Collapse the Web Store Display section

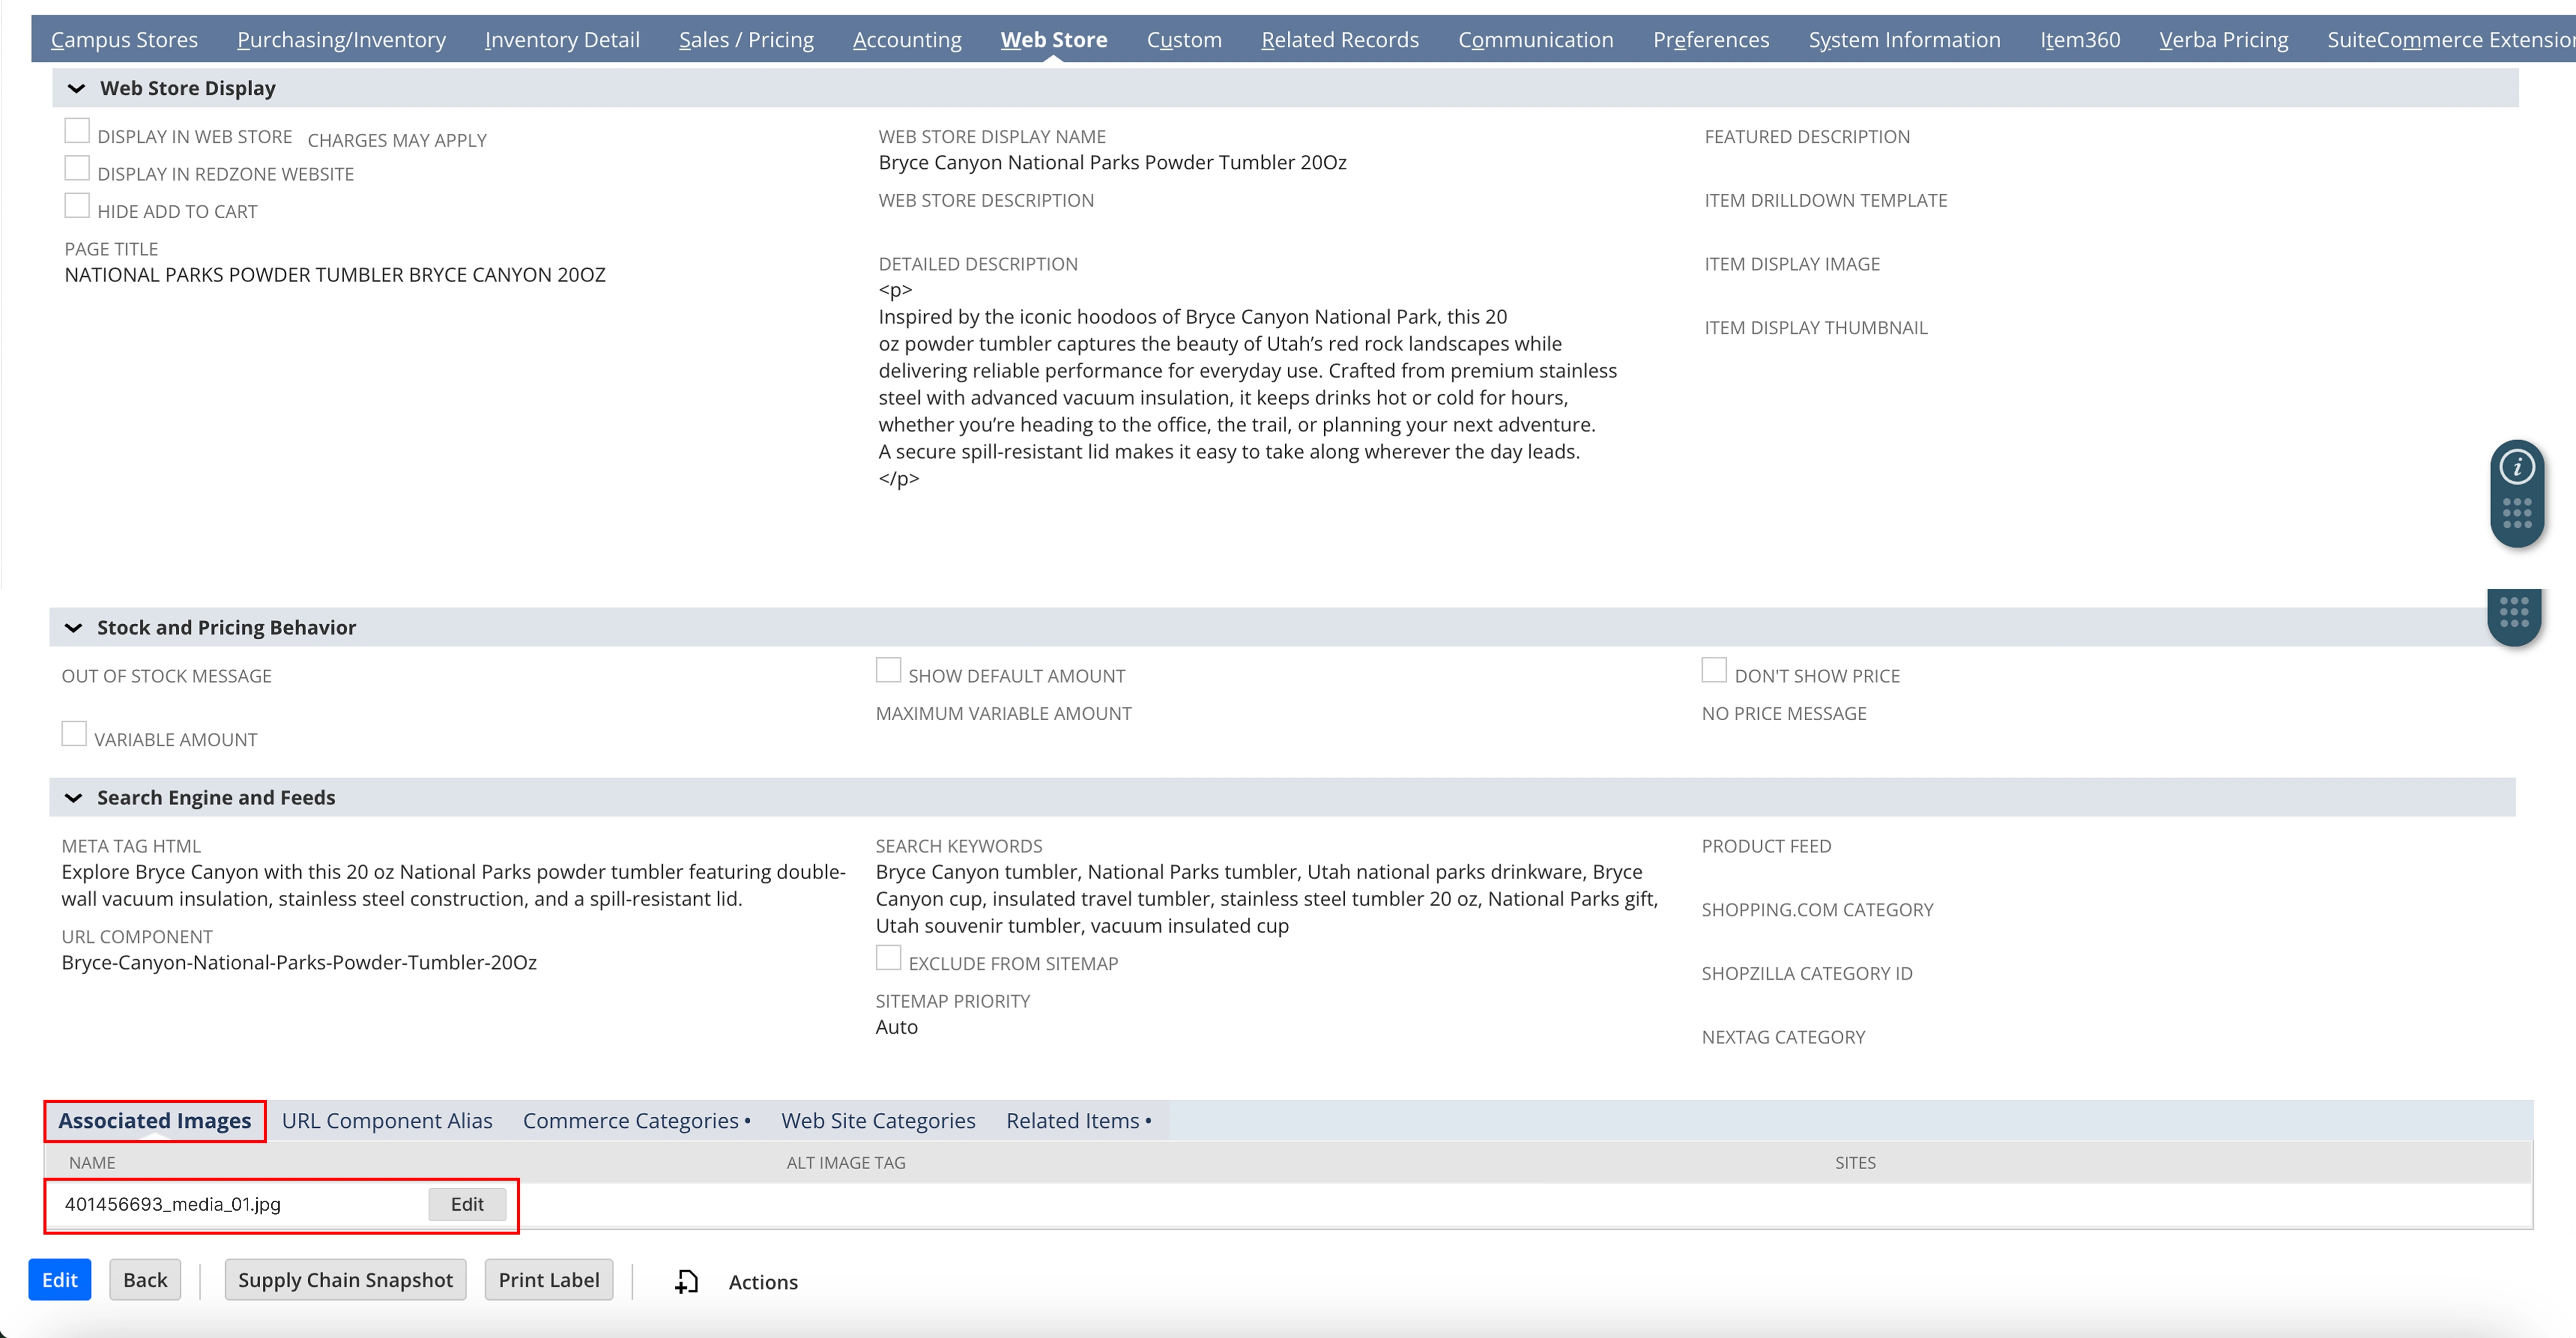pos(76,88)
